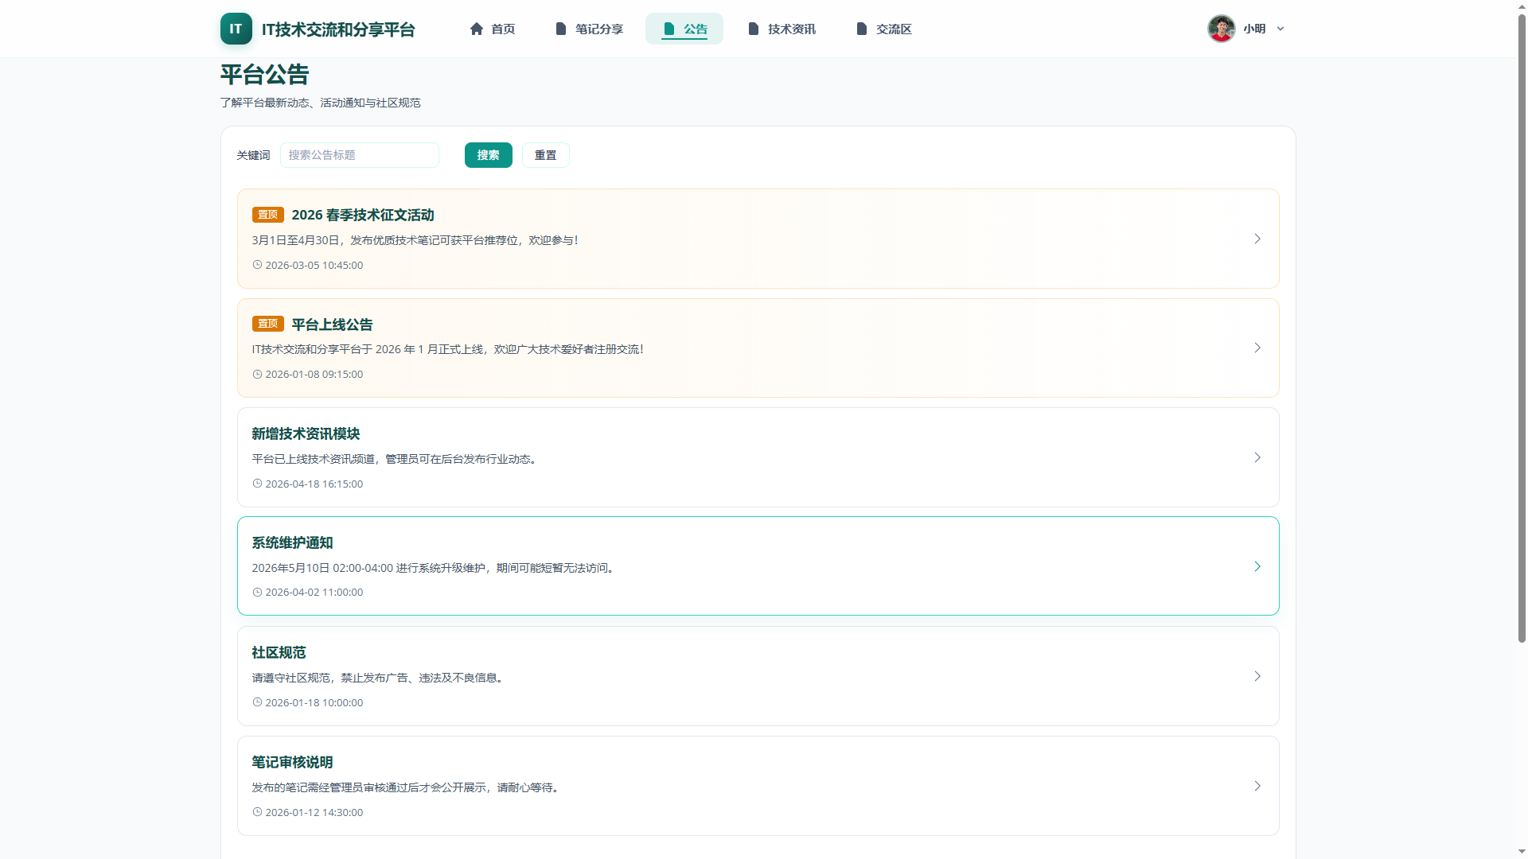Click the 关键词 label
Screen dimensions: 1528x859
pyautogui.click(x=253, y=155)
